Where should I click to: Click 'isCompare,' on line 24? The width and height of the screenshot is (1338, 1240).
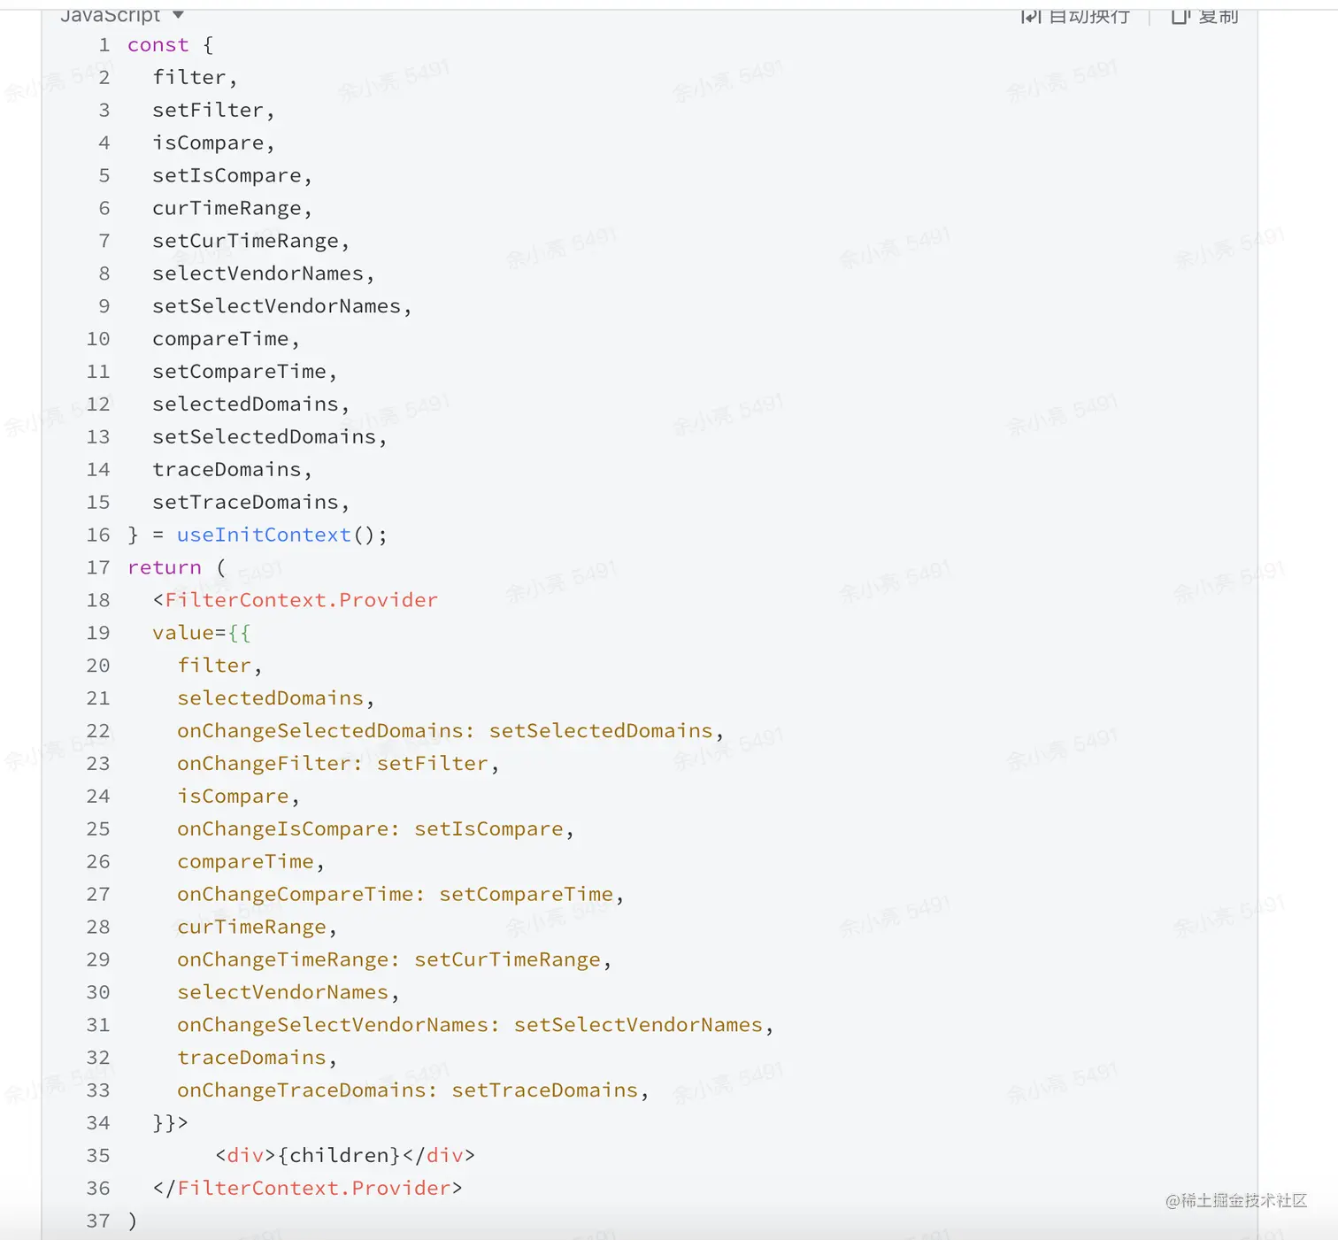click(238, 797)
